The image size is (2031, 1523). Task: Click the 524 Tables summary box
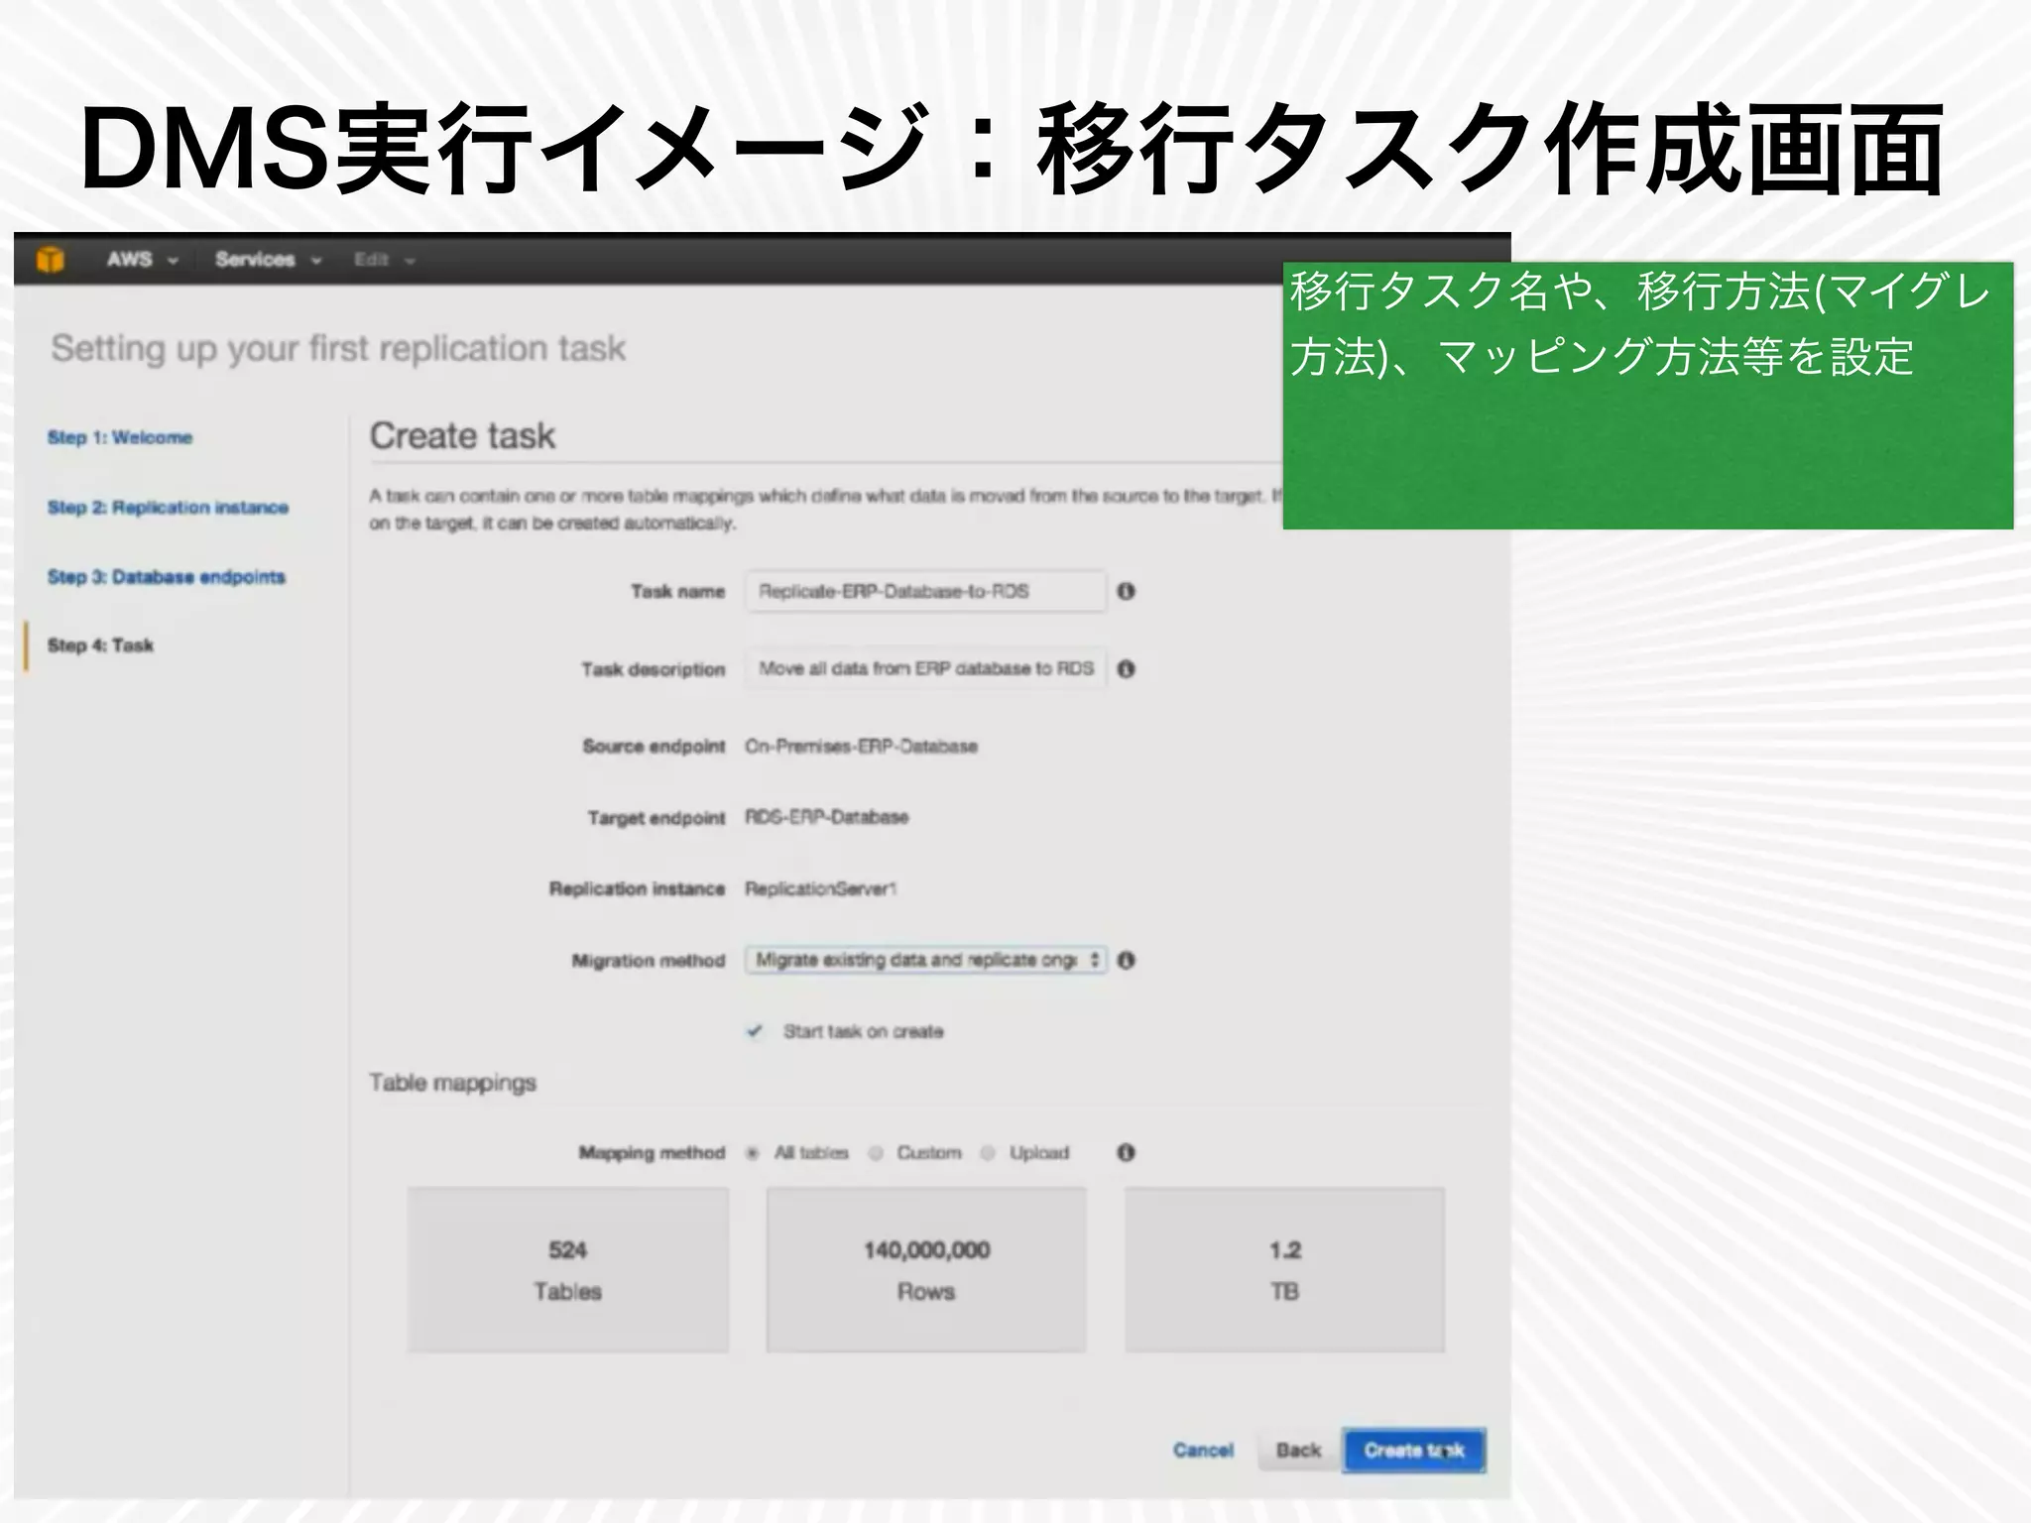click(568, 1270)
